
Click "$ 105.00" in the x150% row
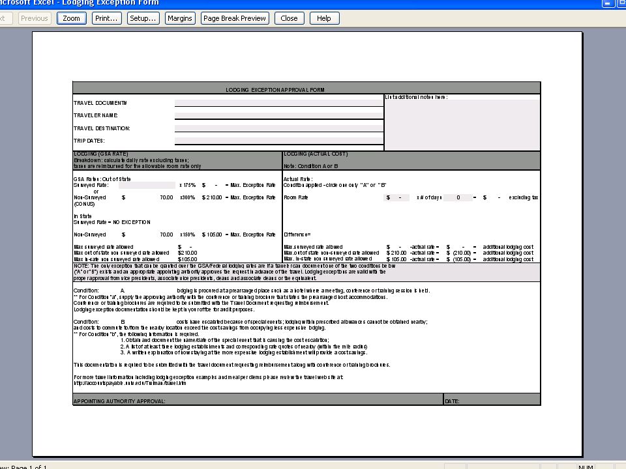(x=212, y=234)
